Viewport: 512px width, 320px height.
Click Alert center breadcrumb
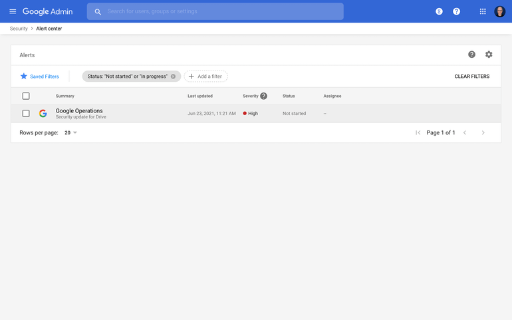pyautogui.click(x=49, y=29)
